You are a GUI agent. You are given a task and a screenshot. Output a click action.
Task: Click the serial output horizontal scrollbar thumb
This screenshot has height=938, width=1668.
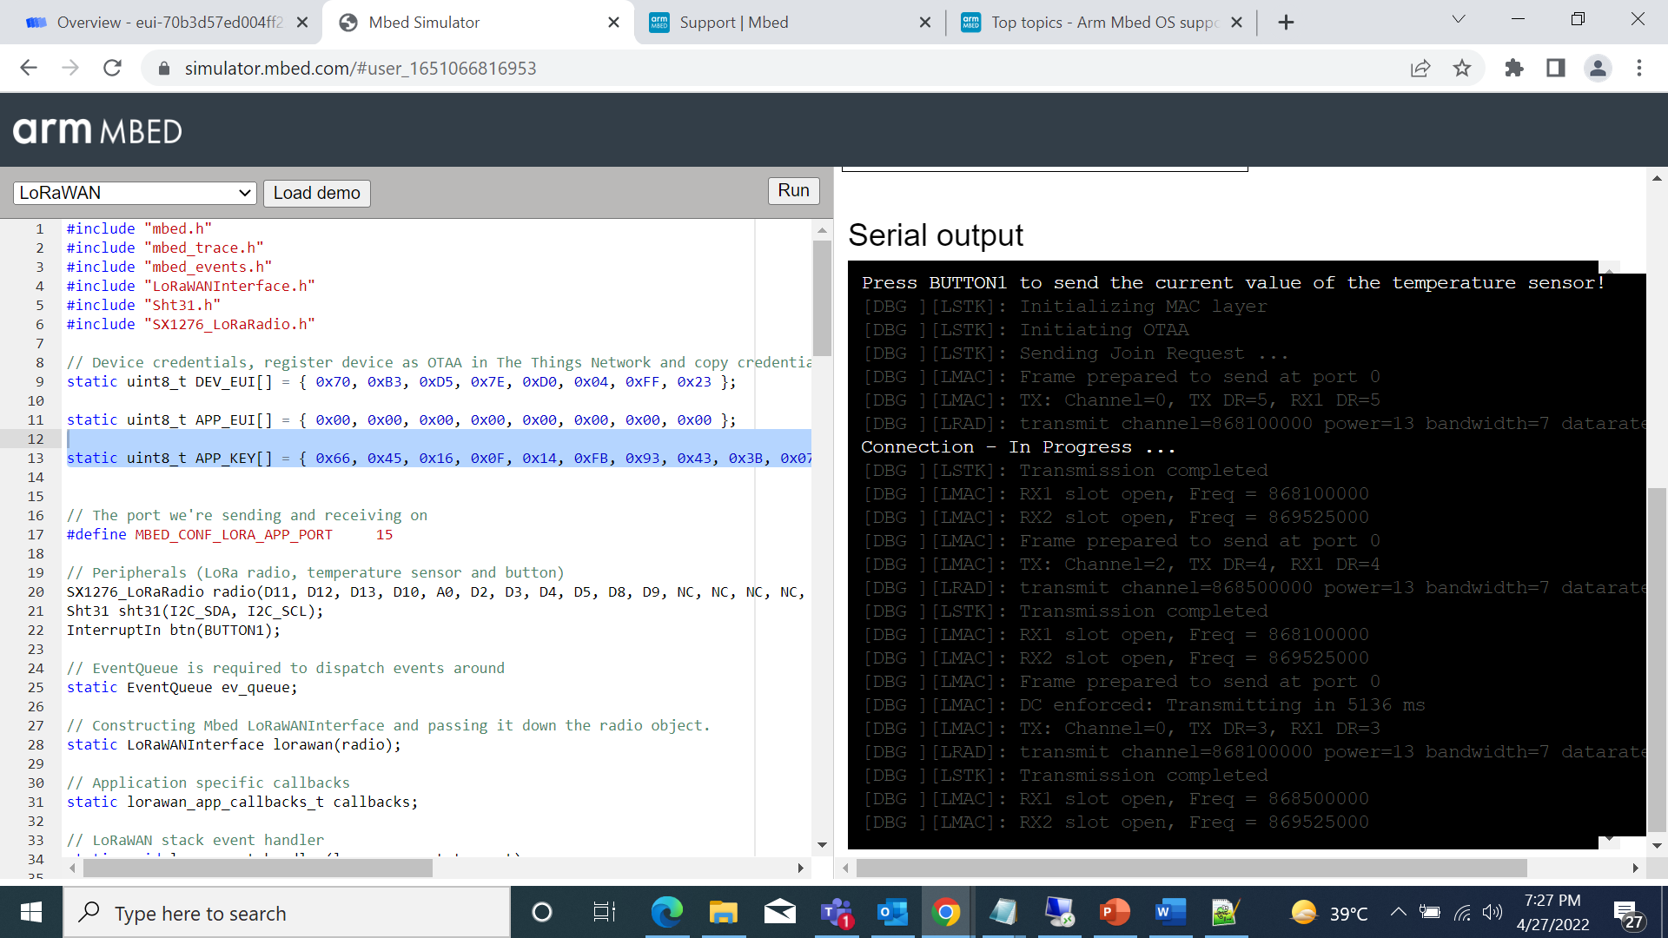click(1192, 868)
